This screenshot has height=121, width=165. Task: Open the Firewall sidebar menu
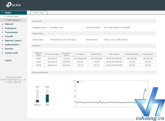pyautogui.click(x=9, y=36)
